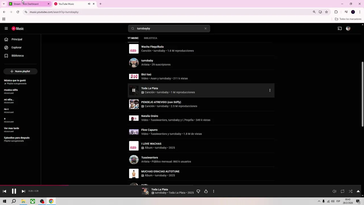
Task: Open the Tussiwarriors artist result
Action: 201,159
